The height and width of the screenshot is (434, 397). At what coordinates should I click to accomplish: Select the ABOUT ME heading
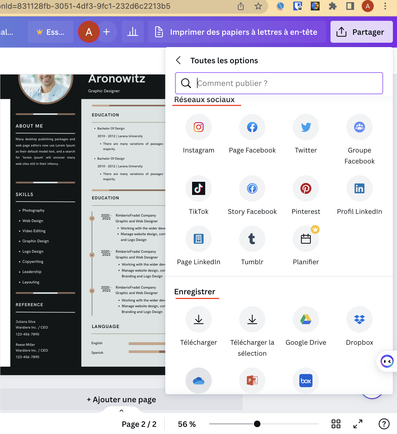click(x=29, y=126)
